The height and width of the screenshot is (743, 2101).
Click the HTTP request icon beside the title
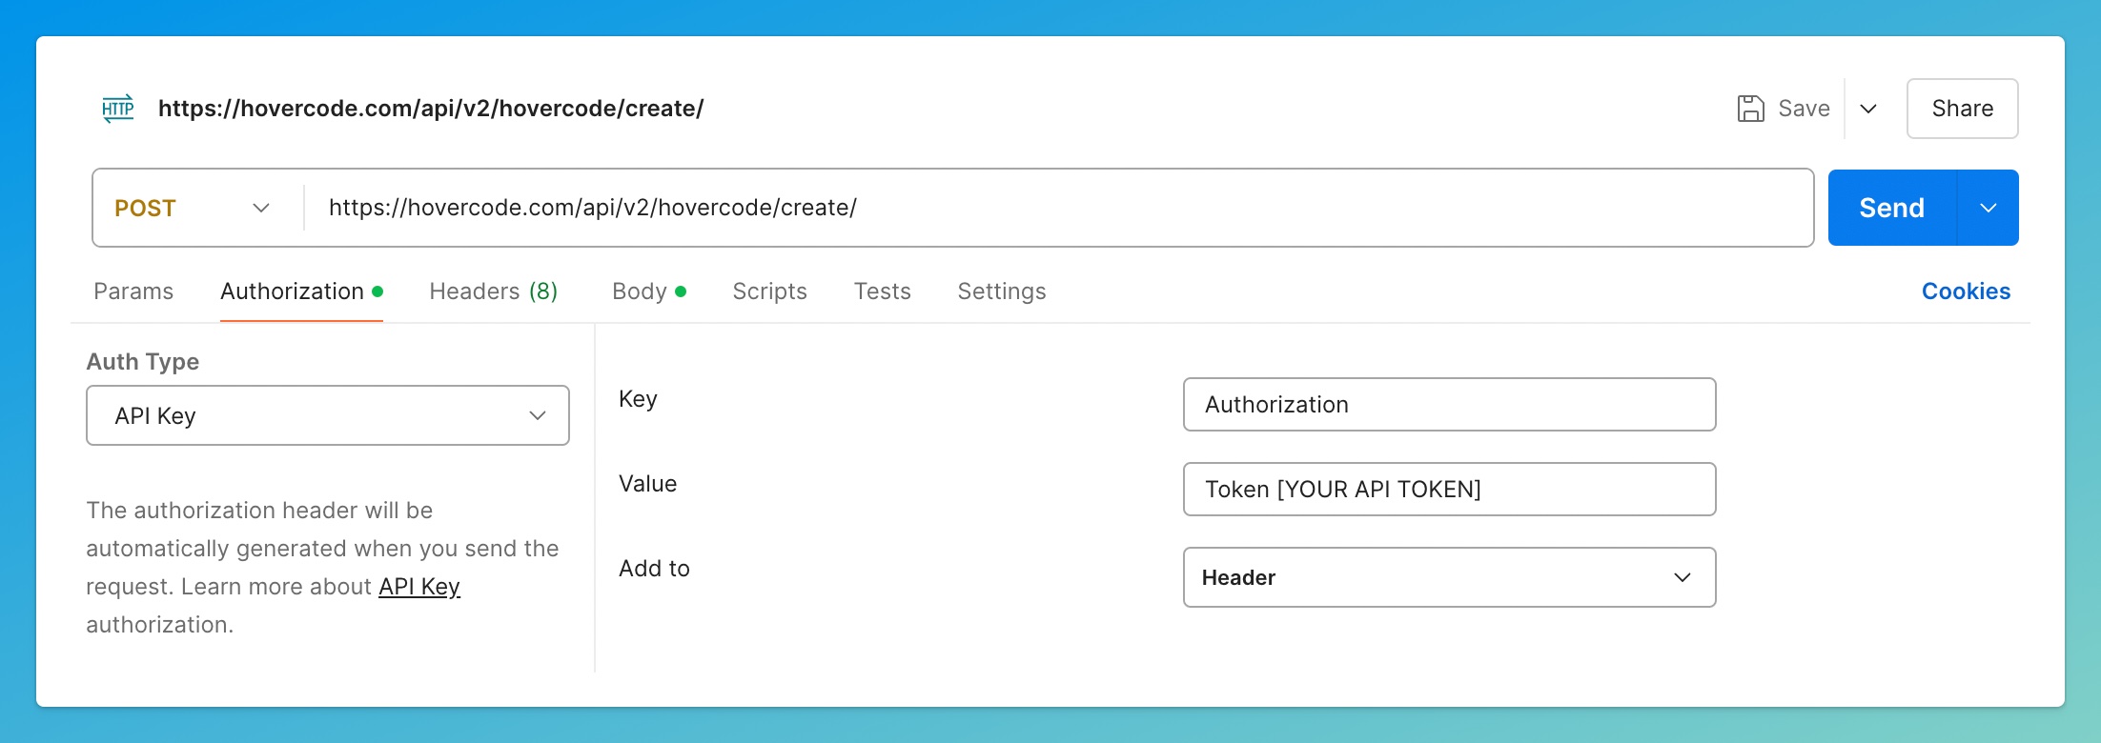(x=118, y=109)
